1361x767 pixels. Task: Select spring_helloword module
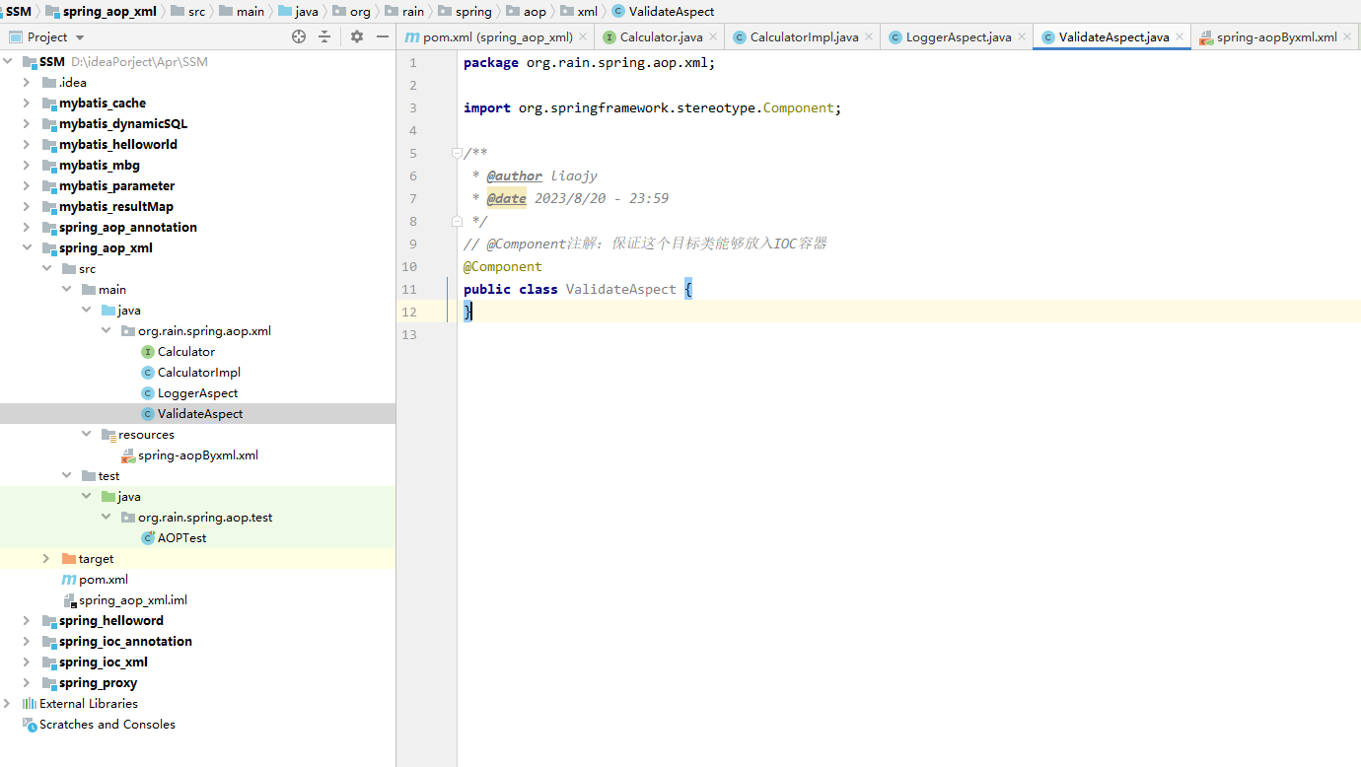(x=103, y=621)
